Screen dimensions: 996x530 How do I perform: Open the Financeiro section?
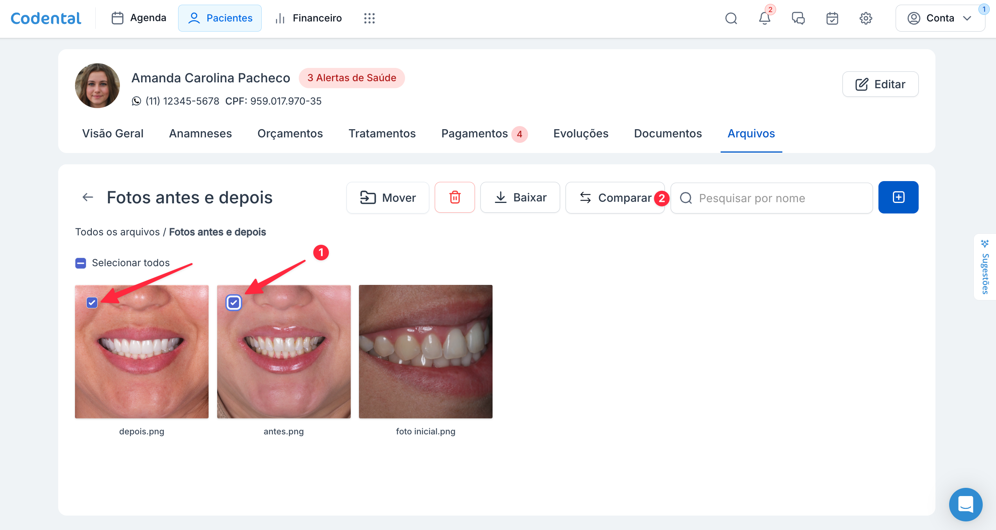pos(309,18)
